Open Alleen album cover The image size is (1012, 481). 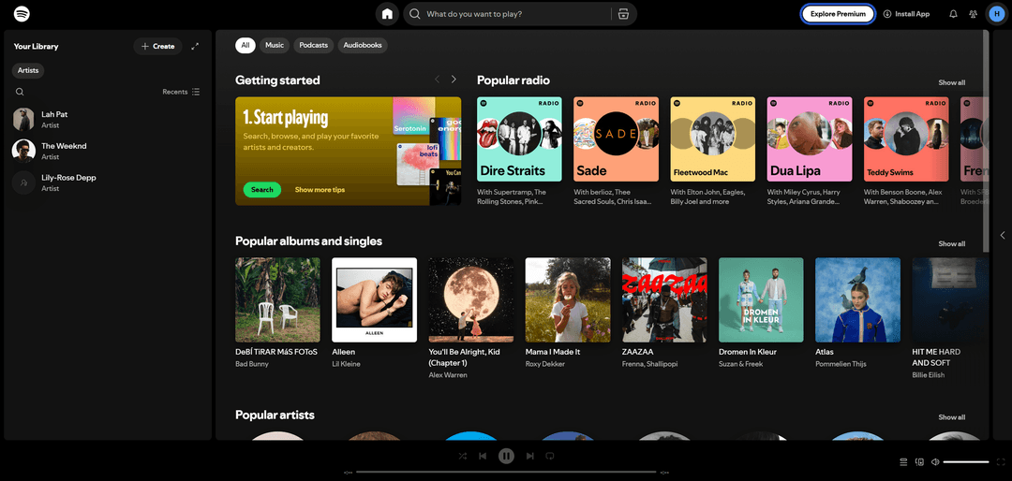click(374, 299)
